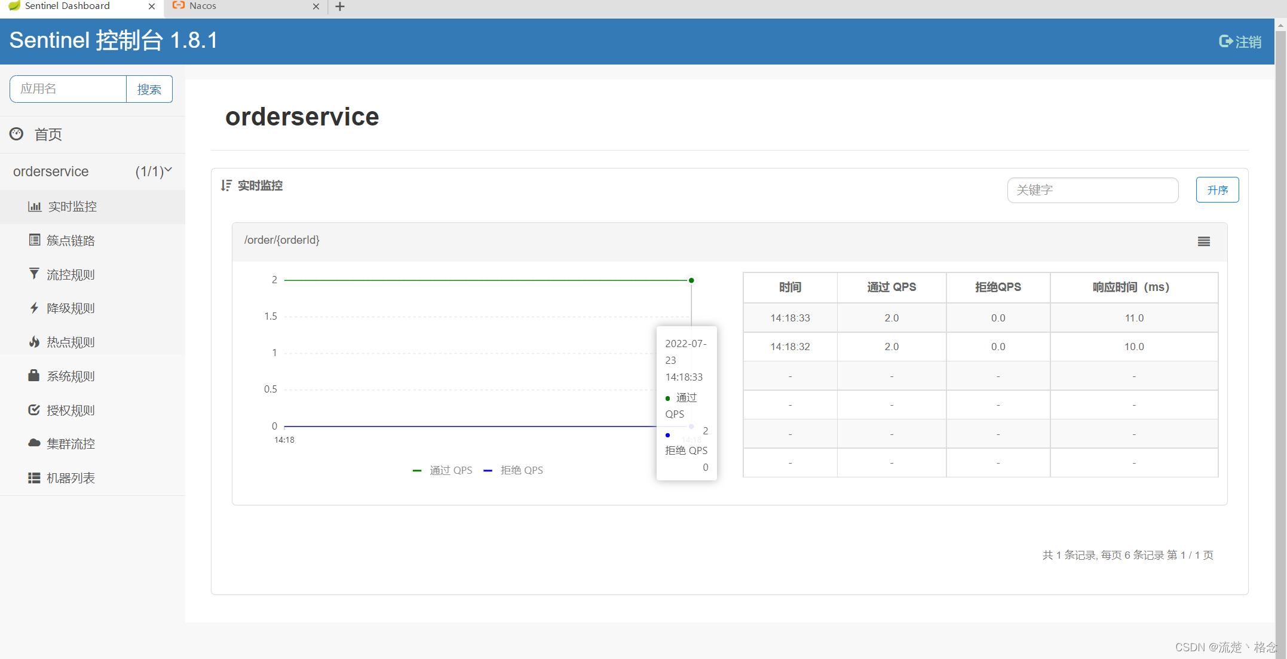Click the 搜索 search button
This screenshot has width=1287, height=659.
coord(149,89)
